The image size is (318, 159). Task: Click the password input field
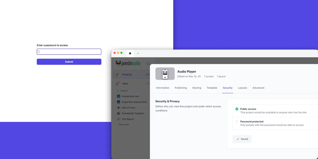point(69,52)
